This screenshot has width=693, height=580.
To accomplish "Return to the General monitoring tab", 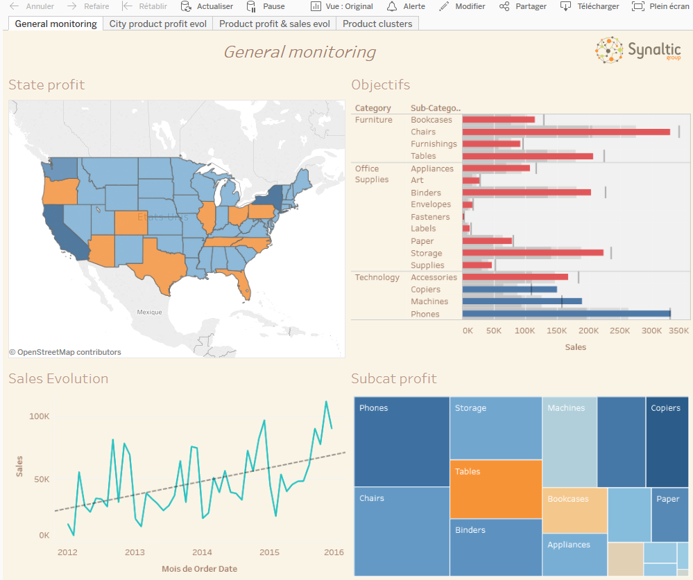I will pyautogui.click(x=54, y=24).
